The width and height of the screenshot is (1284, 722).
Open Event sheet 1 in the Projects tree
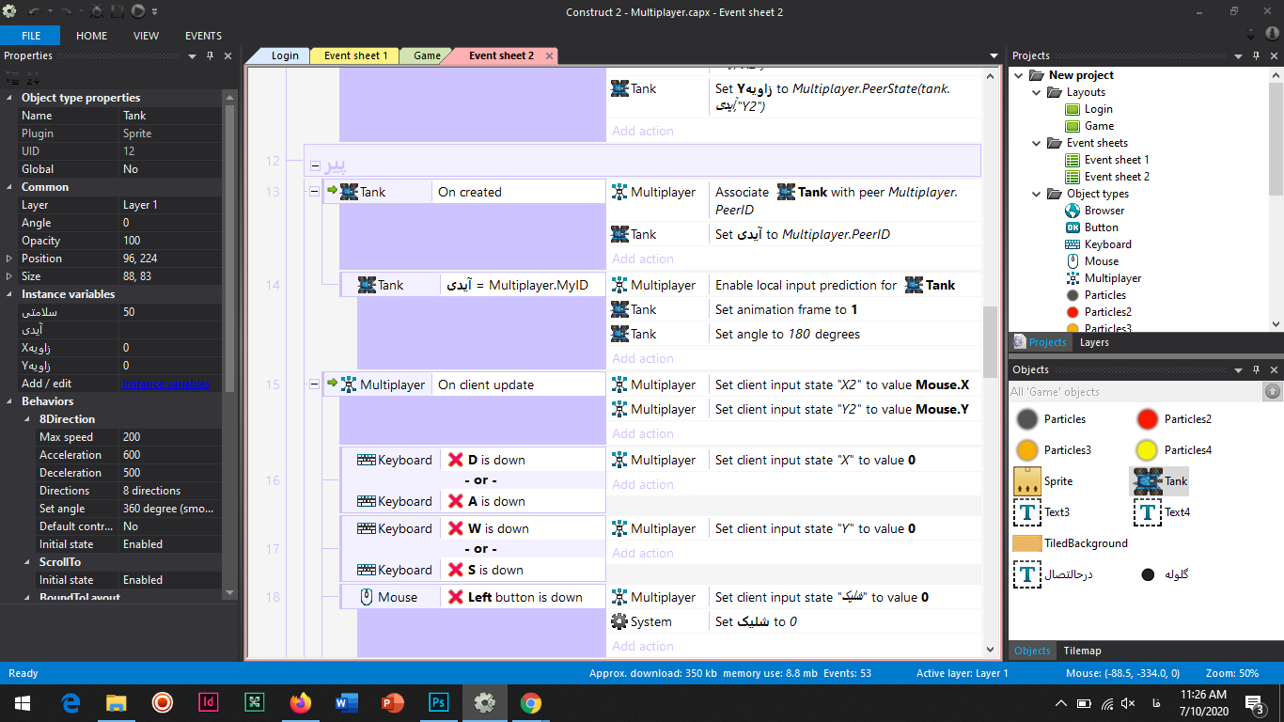point(1116,160)
